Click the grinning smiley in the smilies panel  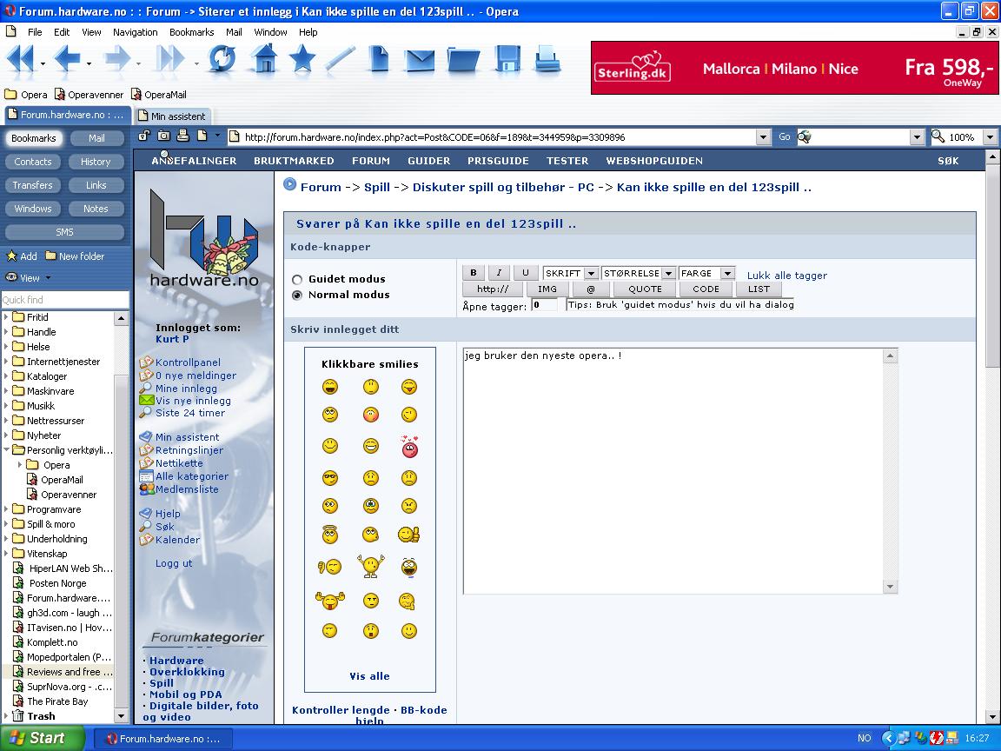coord(330,386)
